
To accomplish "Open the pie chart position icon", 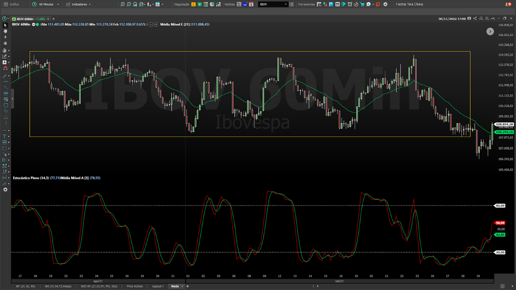I will [212, 4].
